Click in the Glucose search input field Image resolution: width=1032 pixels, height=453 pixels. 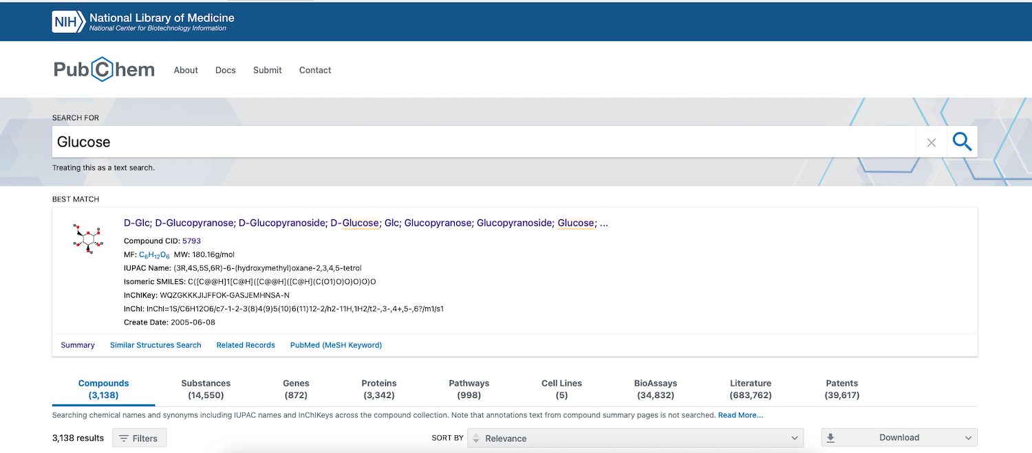click(482, 142)
